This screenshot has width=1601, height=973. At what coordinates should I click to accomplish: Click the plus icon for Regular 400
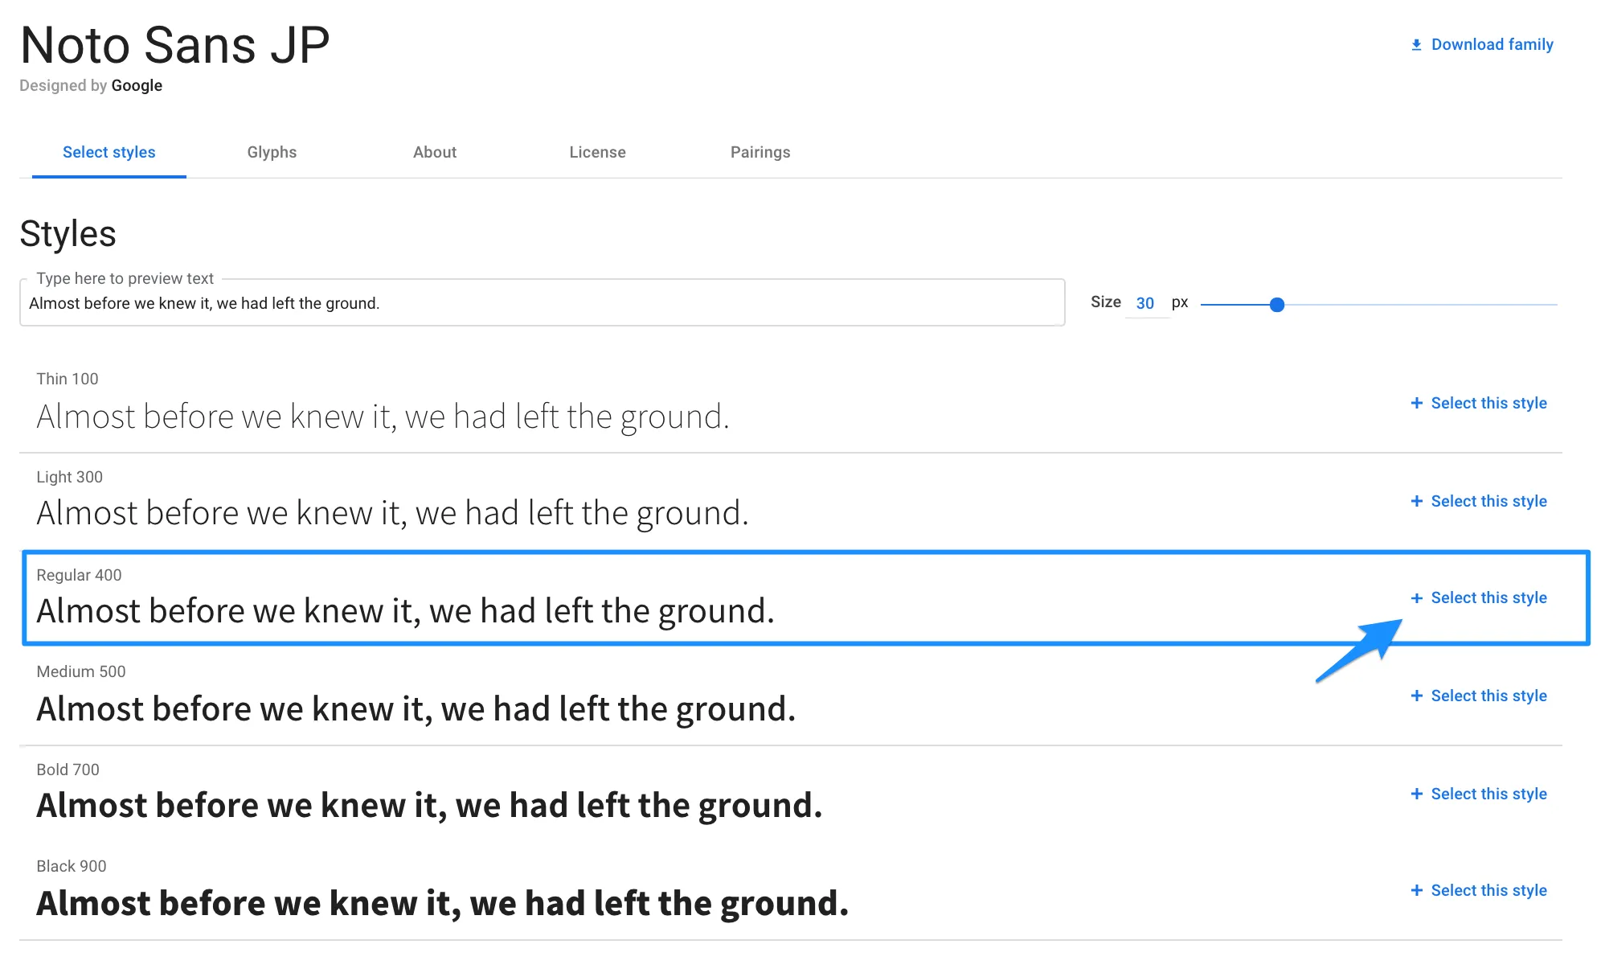click(x=1417, y=598)
